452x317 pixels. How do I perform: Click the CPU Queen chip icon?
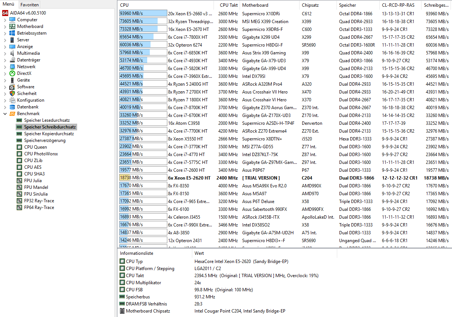[19, 147]
